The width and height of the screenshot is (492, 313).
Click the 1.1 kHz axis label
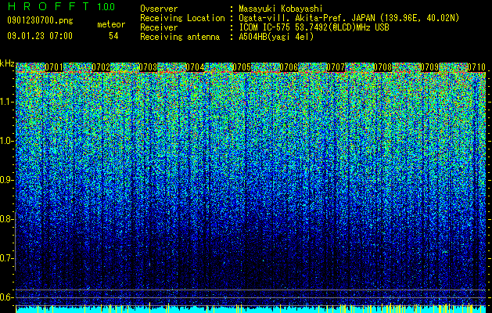[x=6, y=102]
